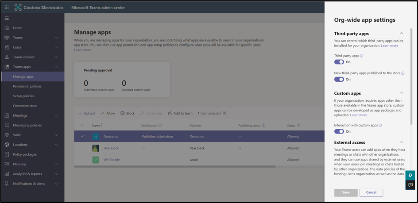The width and height of the screenshot is (418, 203).
Task: Expand the Planning menu chevron
Action: pyautogui.click(x=57, y=164)
